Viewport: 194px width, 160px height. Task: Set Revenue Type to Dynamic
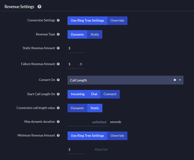point(77,34)
